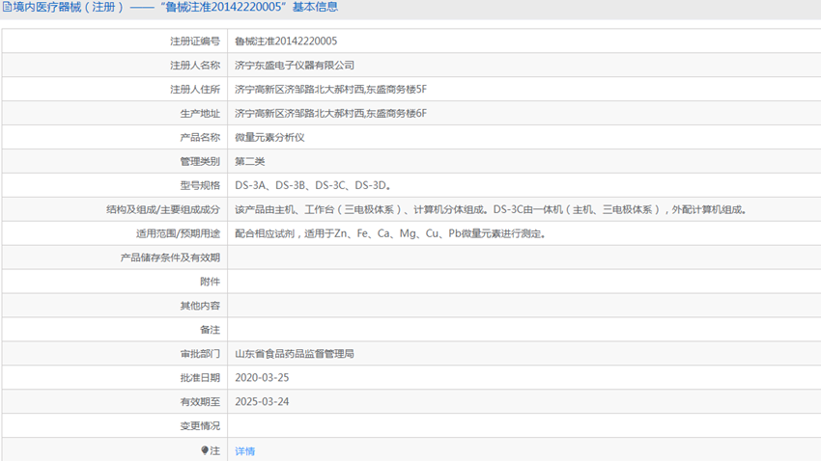Click the 变更情况 row label
Image resolution: width=821 pixels, height=461 pixels.
pyautogui.click(x=200, y=426)
